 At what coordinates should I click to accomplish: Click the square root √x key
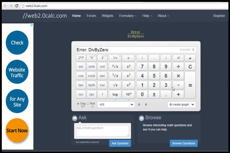115,85
